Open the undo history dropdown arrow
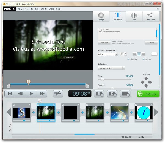165x143 pixels. (21, 10)
